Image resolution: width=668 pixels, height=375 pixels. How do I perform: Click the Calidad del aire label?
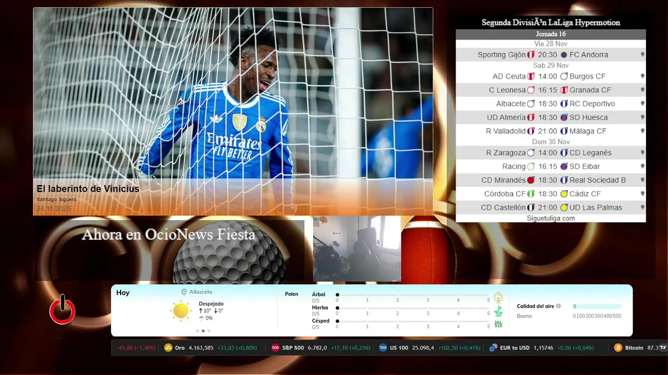tap(535, 306)
